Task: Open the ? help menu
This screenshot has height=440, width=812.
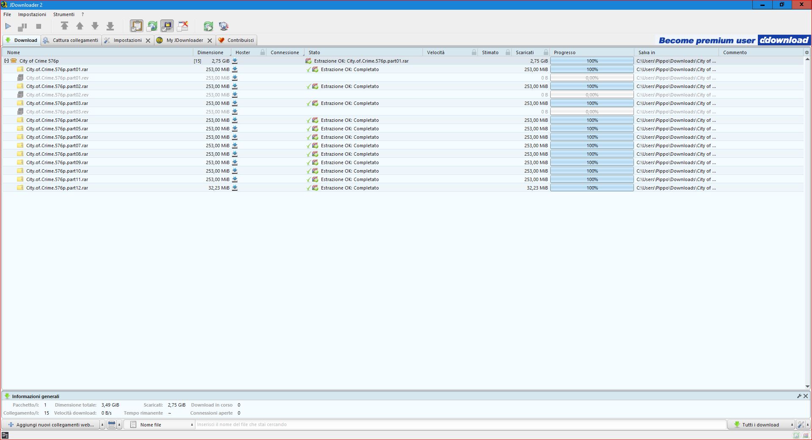Action: click(x=83, y=14)
